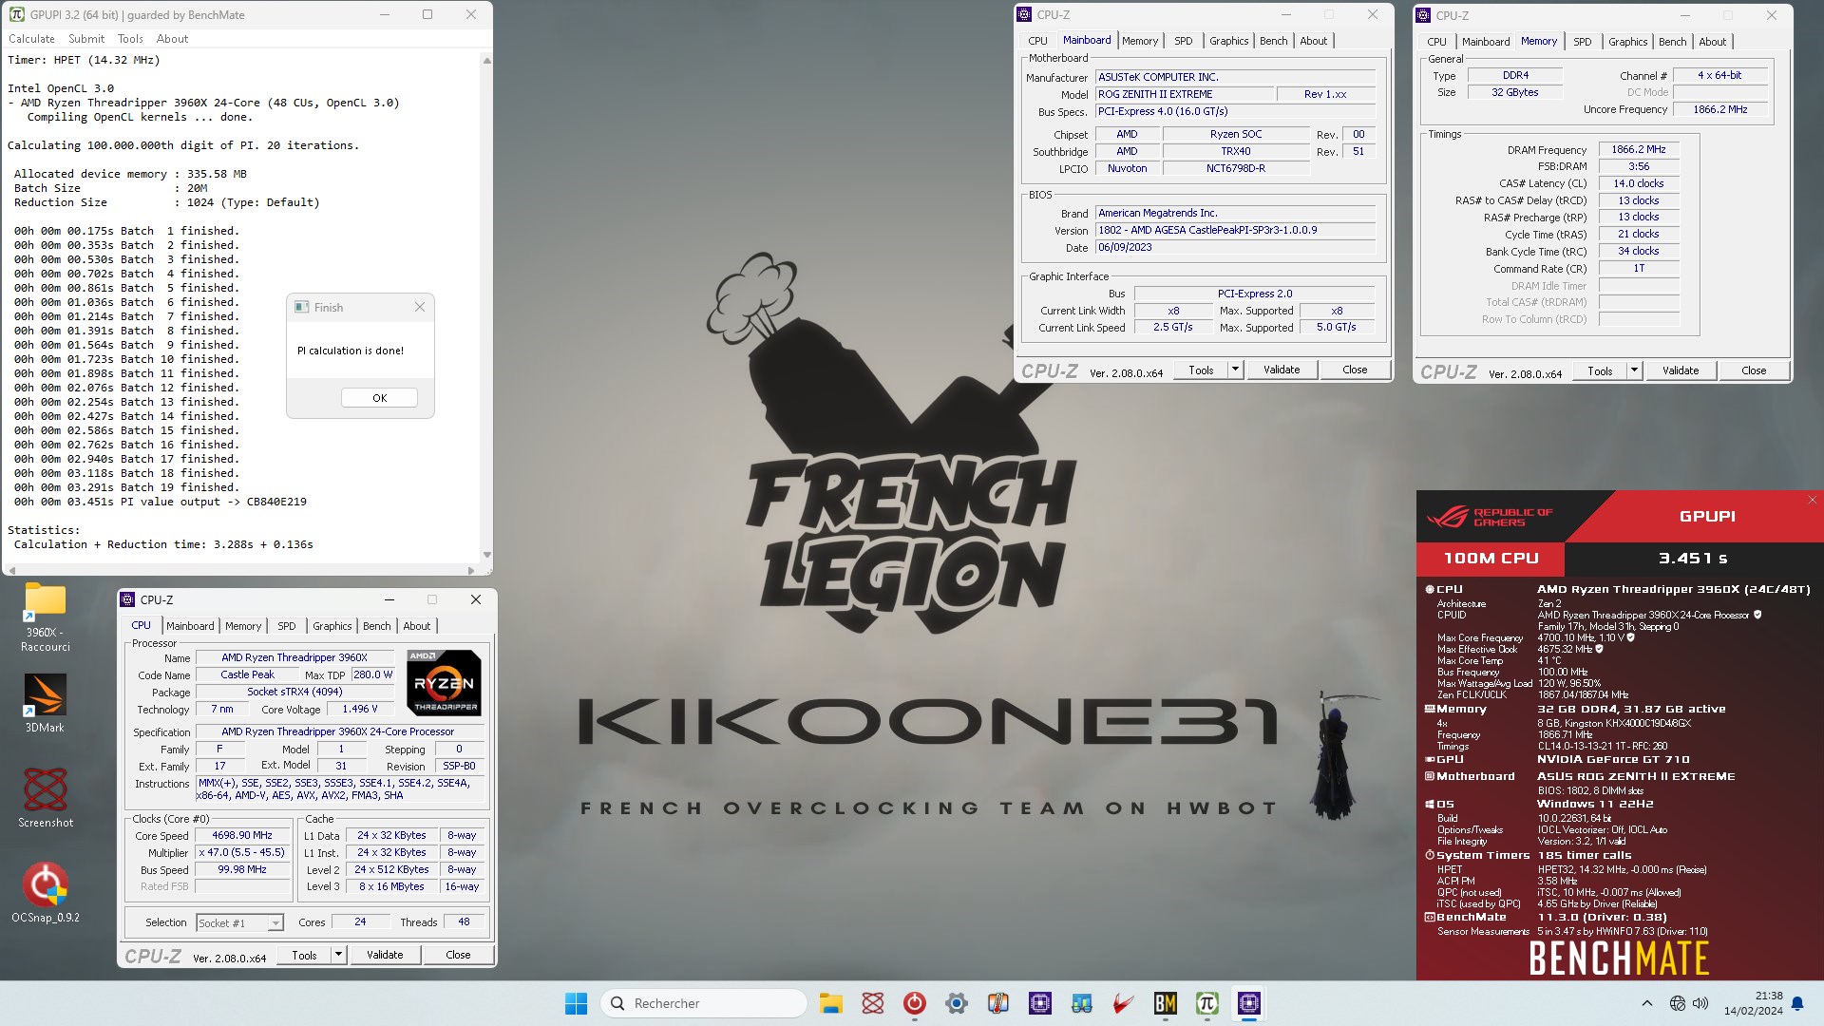
Task: Open the red atom Screenshot app in taskbar
Action: point(873,1003)
